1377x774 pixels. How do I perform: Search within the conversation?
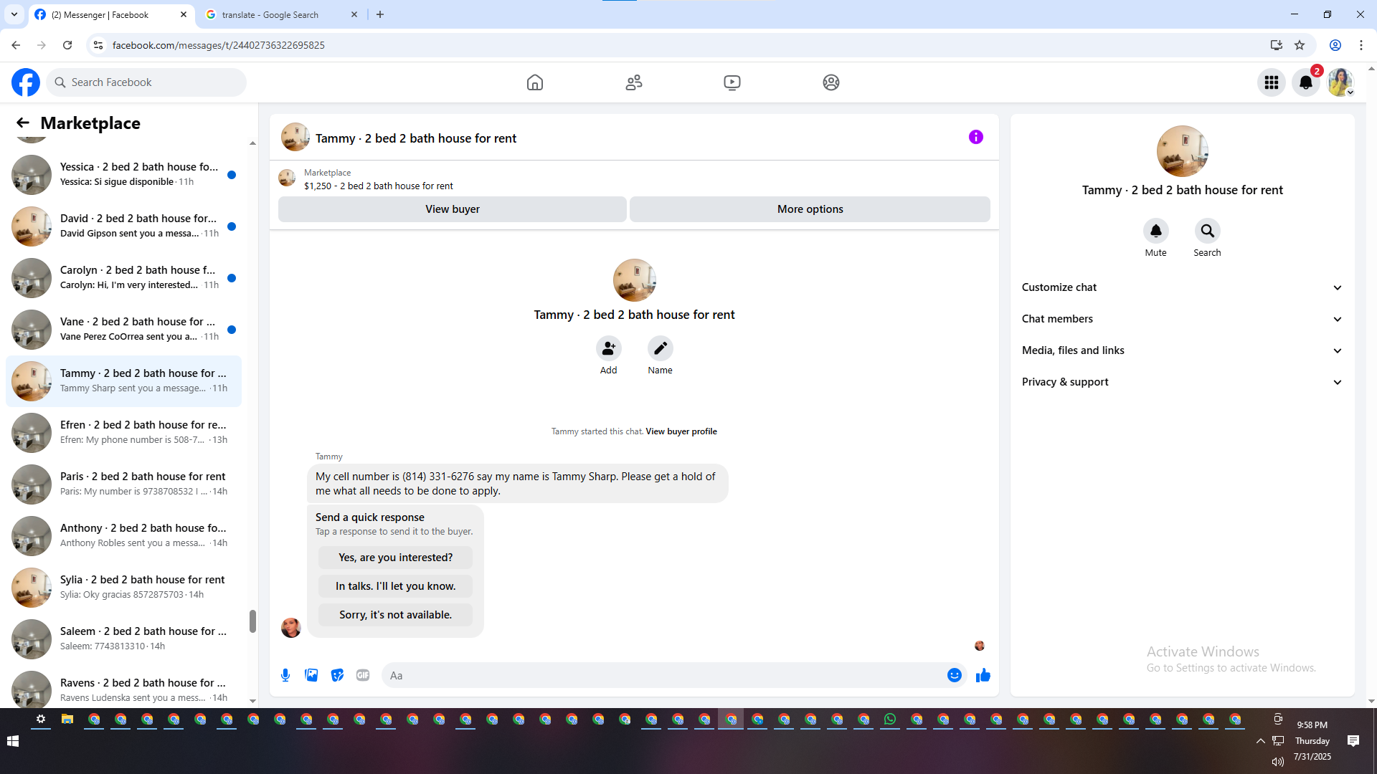[x=1207, y=231]
